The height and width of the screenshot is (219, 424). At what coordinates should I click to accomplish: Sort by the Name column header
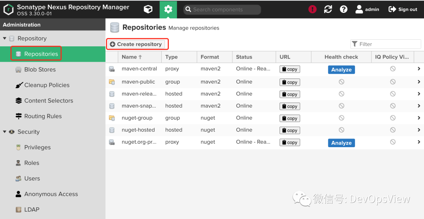coord(140,57)
